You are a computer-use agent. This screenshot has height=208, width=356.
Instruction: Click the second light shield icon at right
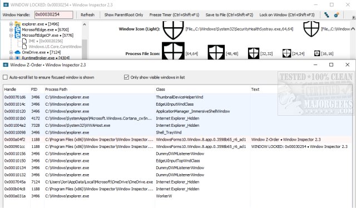311,29
